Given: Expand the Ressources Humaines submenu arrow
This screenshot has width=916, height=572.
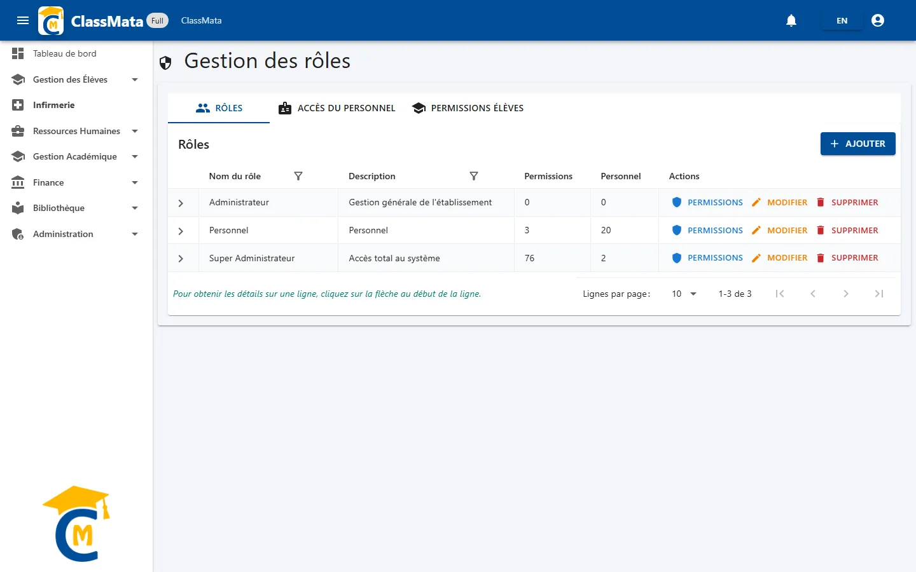Looking at the screenshot, I should 135,131.
